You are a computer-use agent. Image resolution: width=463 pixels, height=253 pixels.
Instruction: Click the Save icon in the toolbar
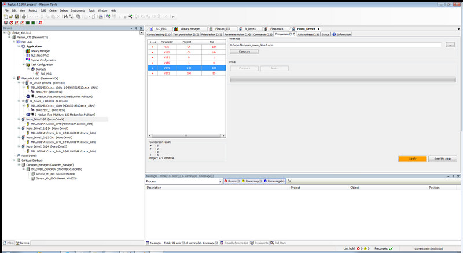pos(16,16)
